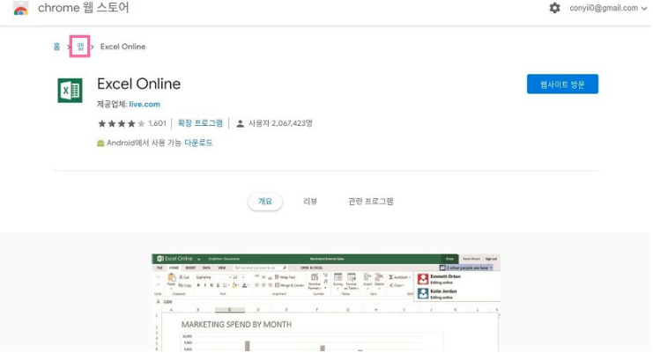Select the 개요 tab
The height and width of the screenshot is (353, 653).
tap(265, 202)
